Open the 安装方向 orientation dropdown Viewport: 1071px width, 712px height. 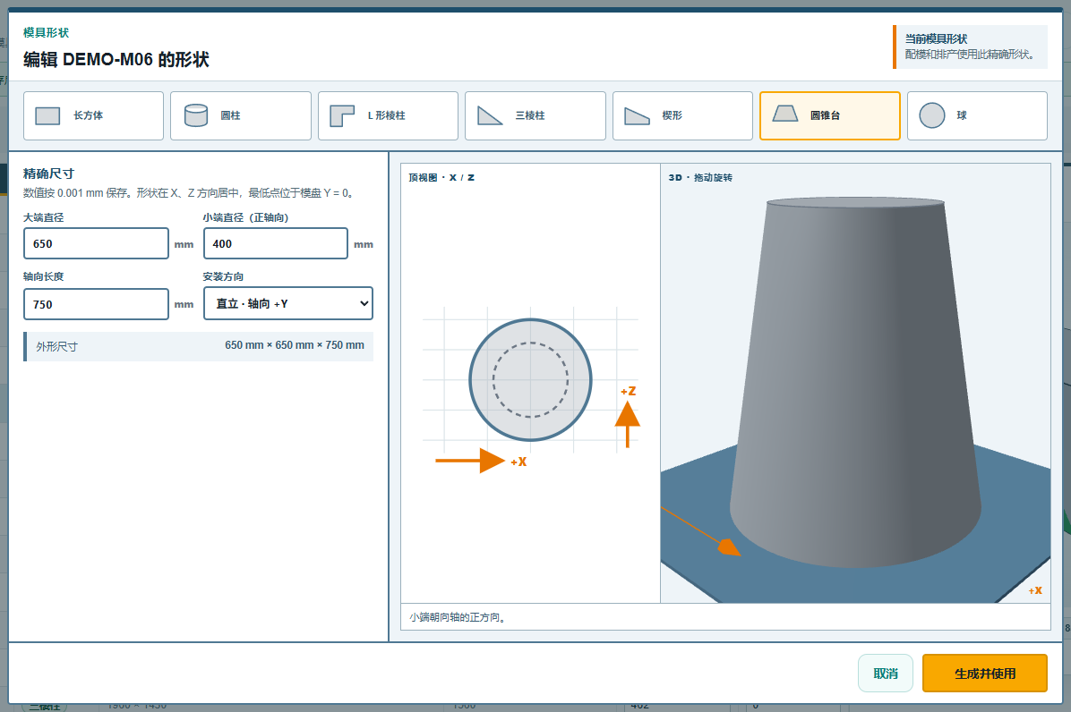click(288, 303)
